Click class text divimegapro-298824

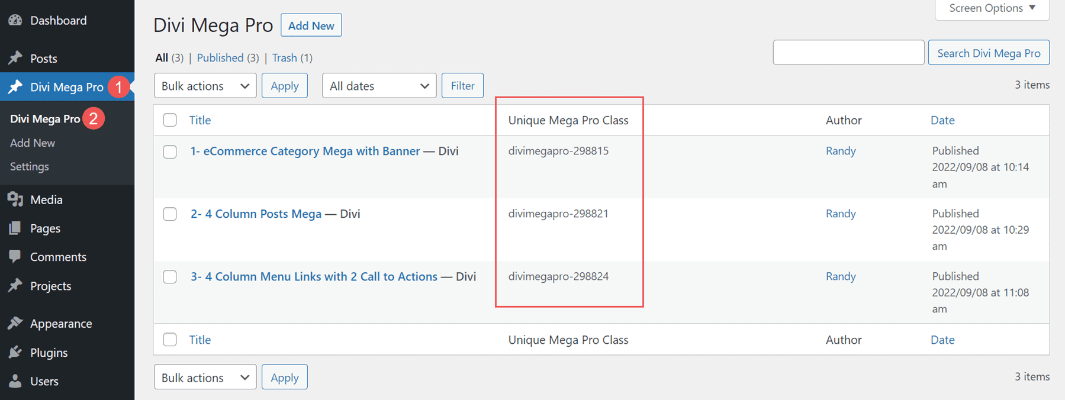coord(558,276)
